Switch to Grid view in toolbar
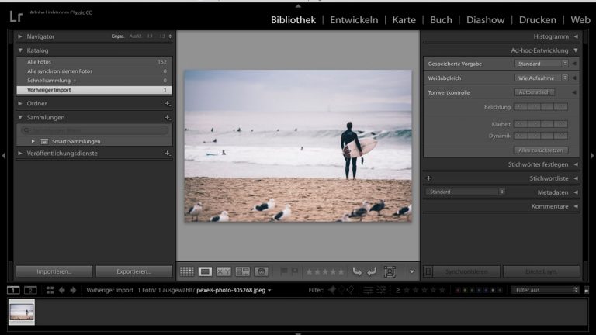This screenshot has width=596, height=335. tap(187, 271)
